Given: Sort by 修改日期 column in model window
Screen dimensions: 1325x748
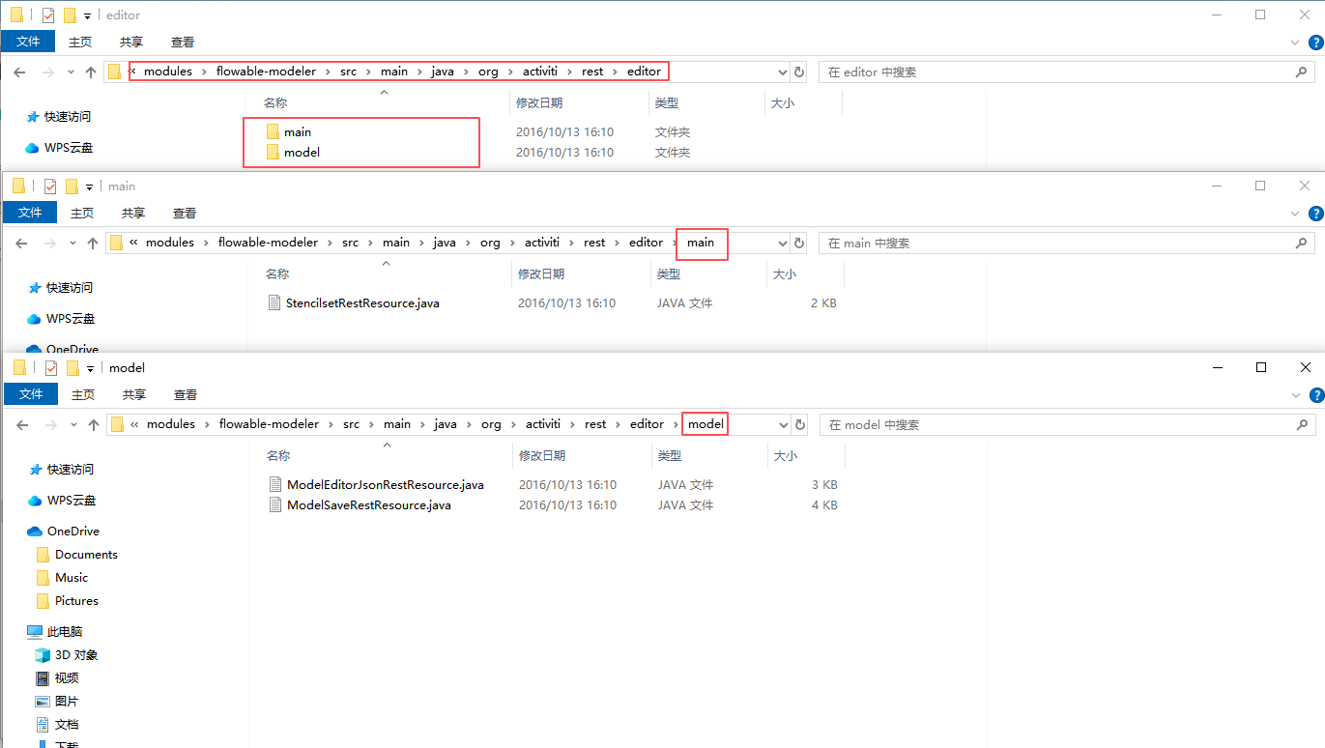Looking at the screenshot, I should click(x=541, y=455).
